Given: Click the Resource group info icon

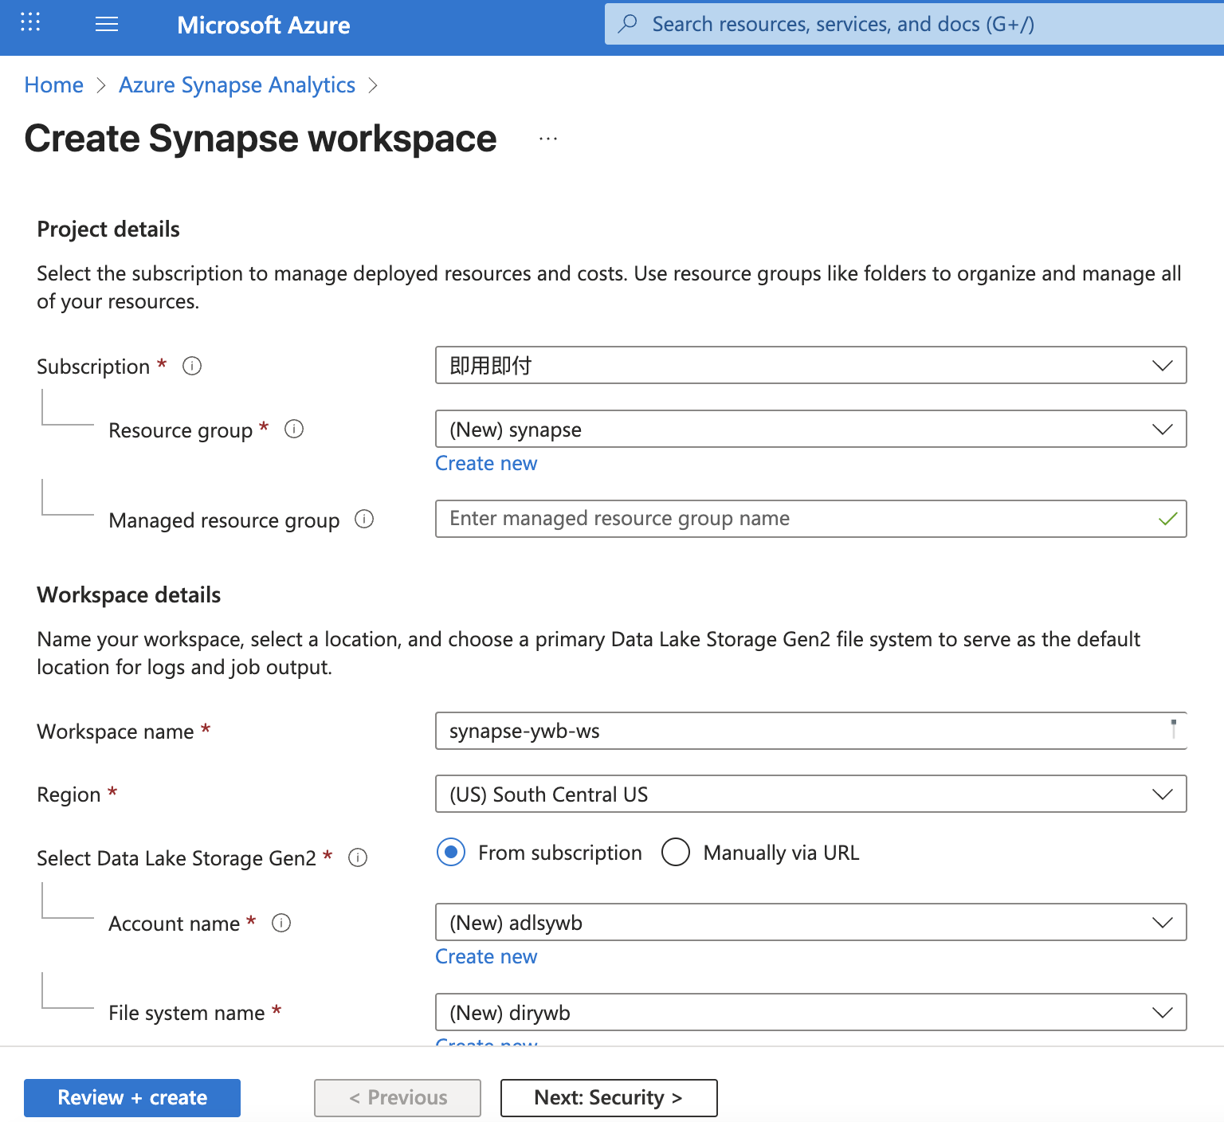Looking at the screenshot, I should [294, 429].
